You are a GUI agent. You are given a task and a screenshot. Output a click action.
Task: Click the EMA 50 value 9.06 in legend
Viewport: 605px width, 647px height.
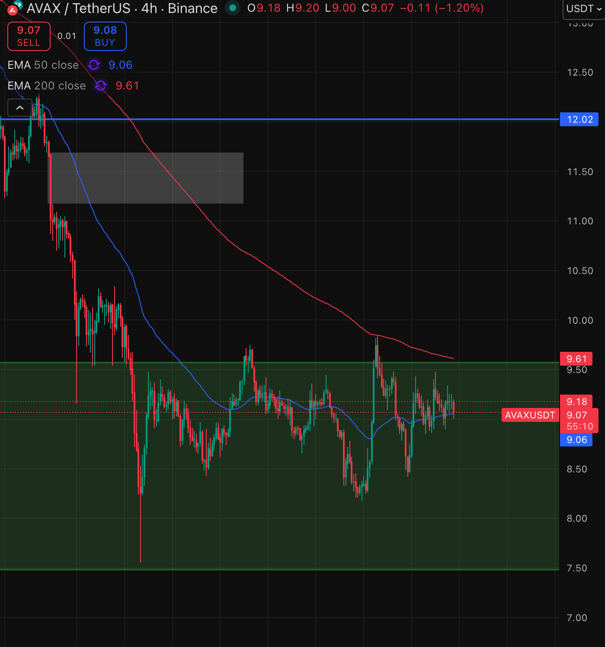(120, 65)
